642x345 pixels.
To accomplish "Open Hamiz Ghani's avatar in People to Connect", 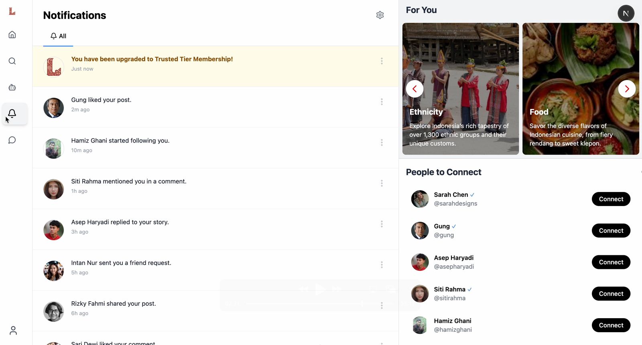I will 420,325.
